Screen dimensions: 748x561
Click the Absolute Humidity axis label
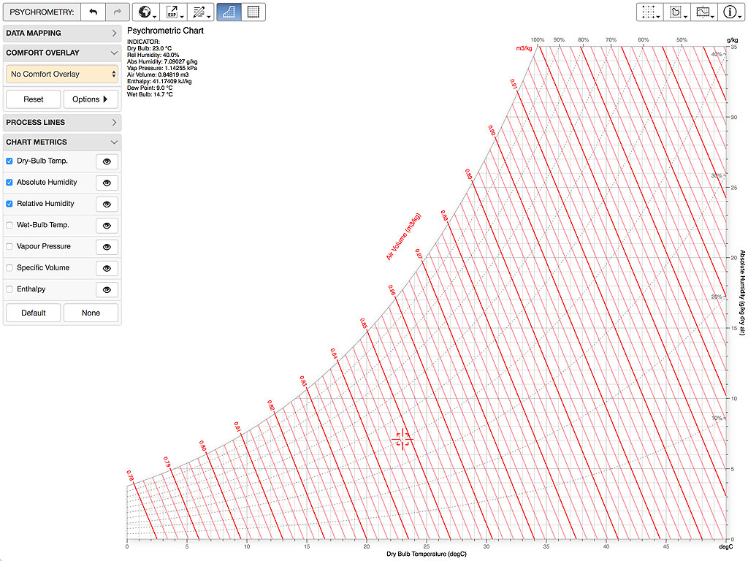pos(742,292)
